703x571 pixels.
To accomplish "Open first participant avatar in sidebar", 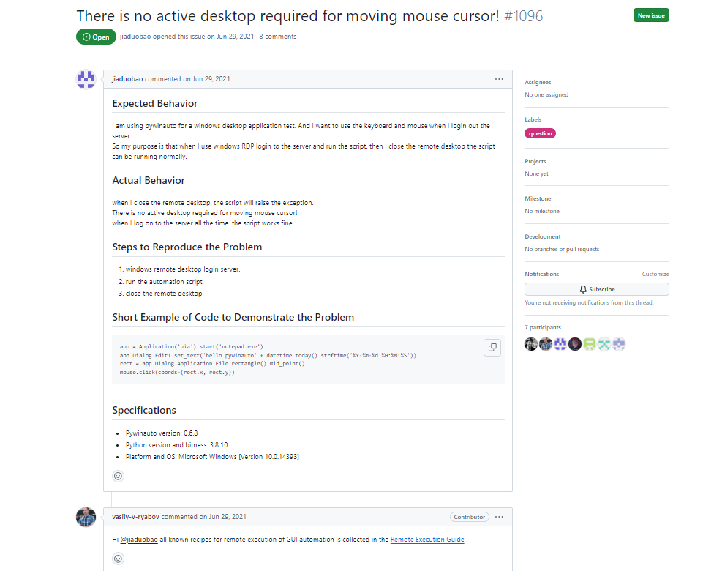I will [531, 344].
